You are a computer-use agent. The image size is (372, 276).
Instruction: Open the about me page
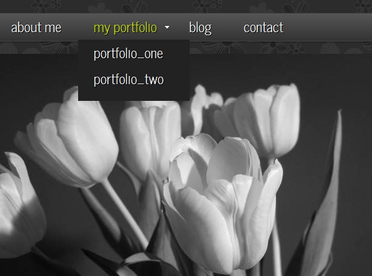click(x=37, y=27)
